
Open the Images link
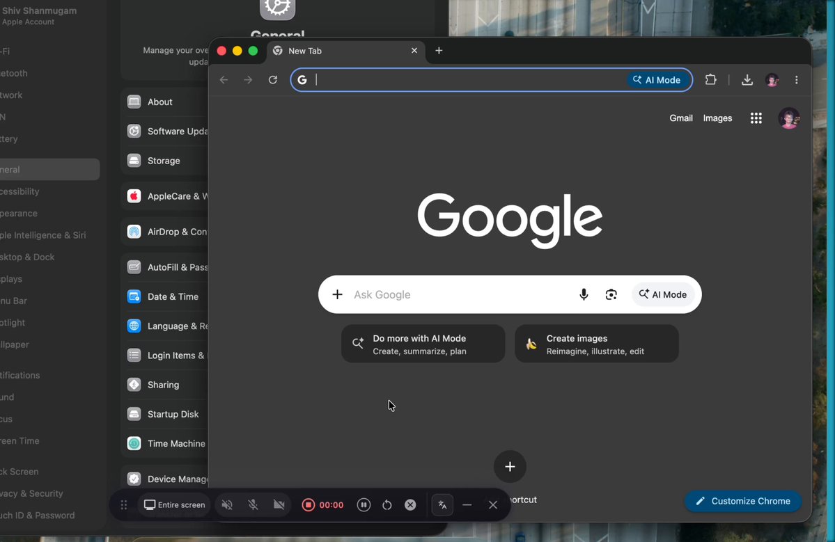click(717, 118)
